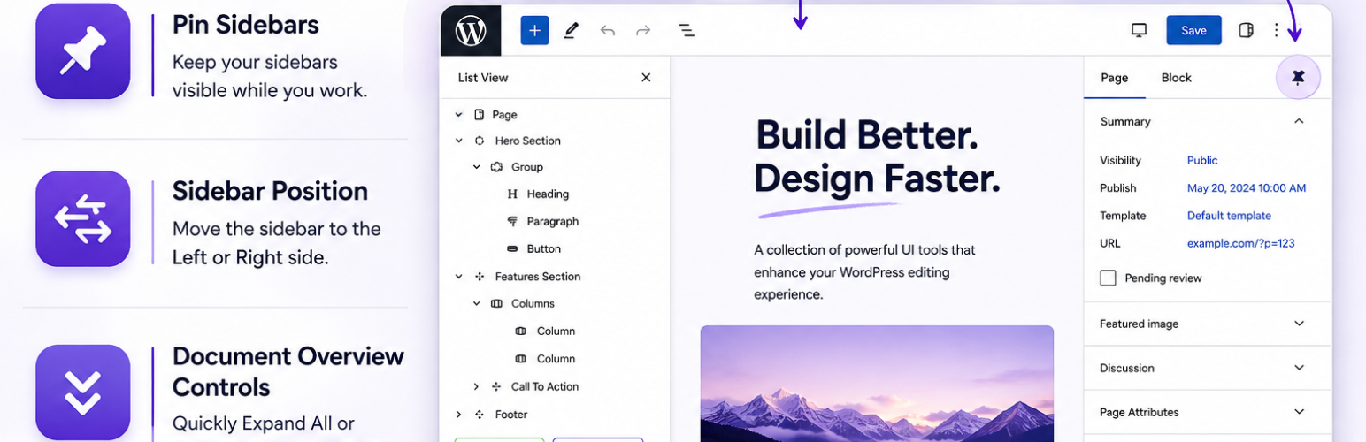The image size is (1366, 442).
Task: Close the List View panel
Action: point(646,78)
